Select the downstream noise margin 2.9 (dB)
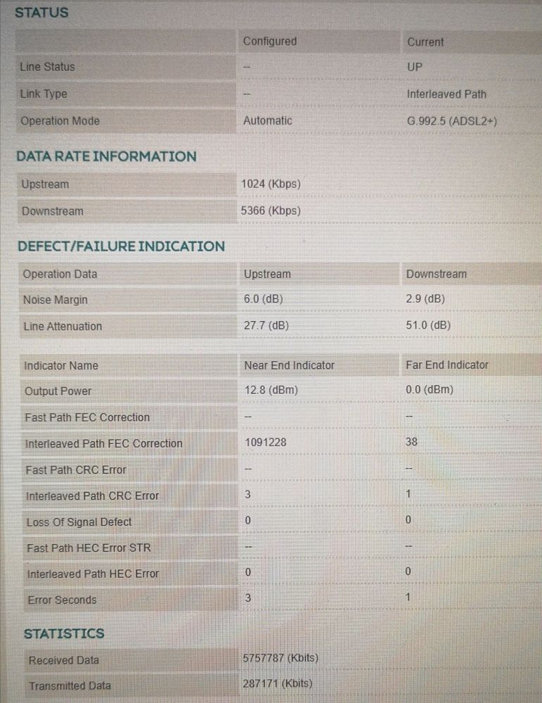The height and width of the screenshot is (703, 542). click(425, 299)
